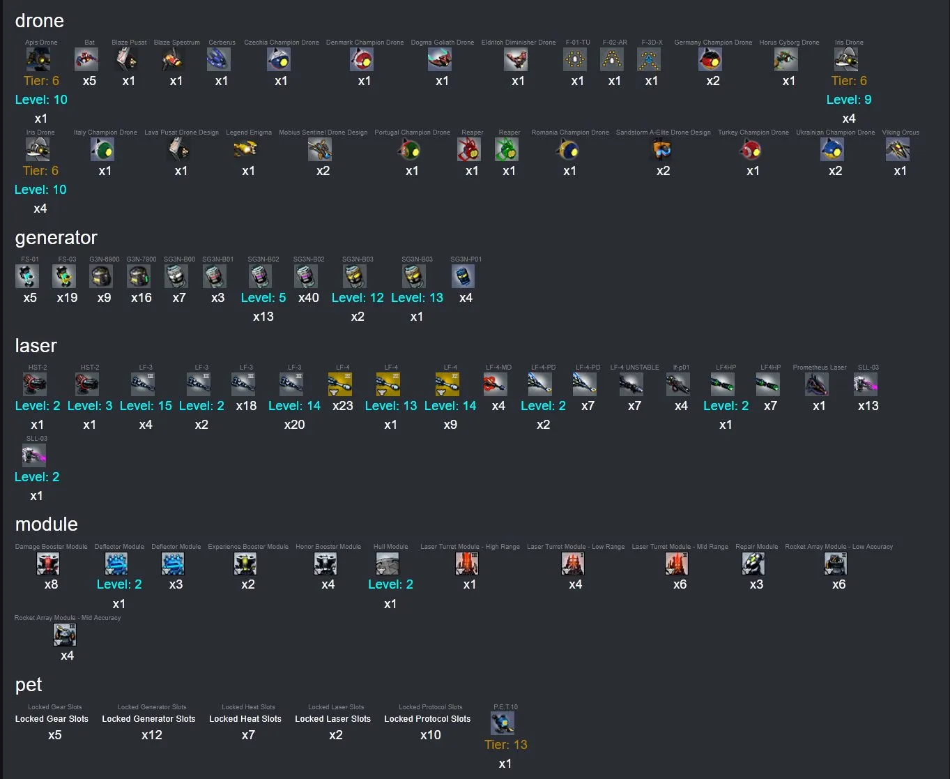
Task: Select the Rocket Array Mid Accuracy icon
Action: pyautogui.click(x=65, y=635)
